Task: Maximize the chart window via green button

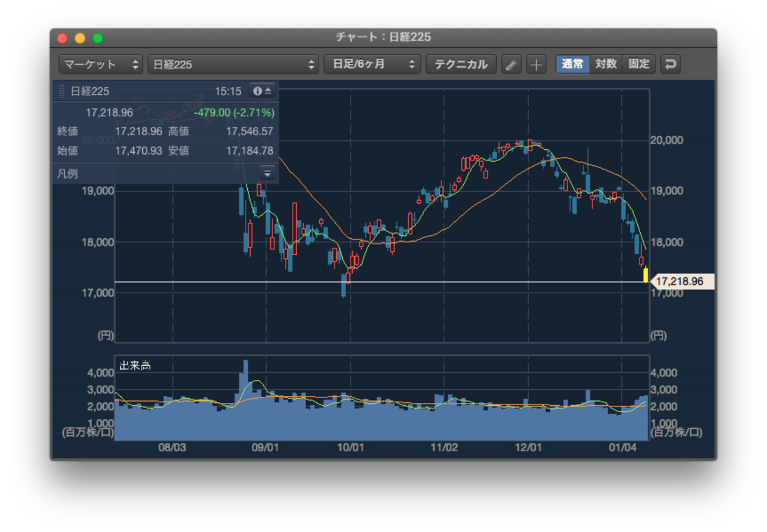Action: (97, 38)
